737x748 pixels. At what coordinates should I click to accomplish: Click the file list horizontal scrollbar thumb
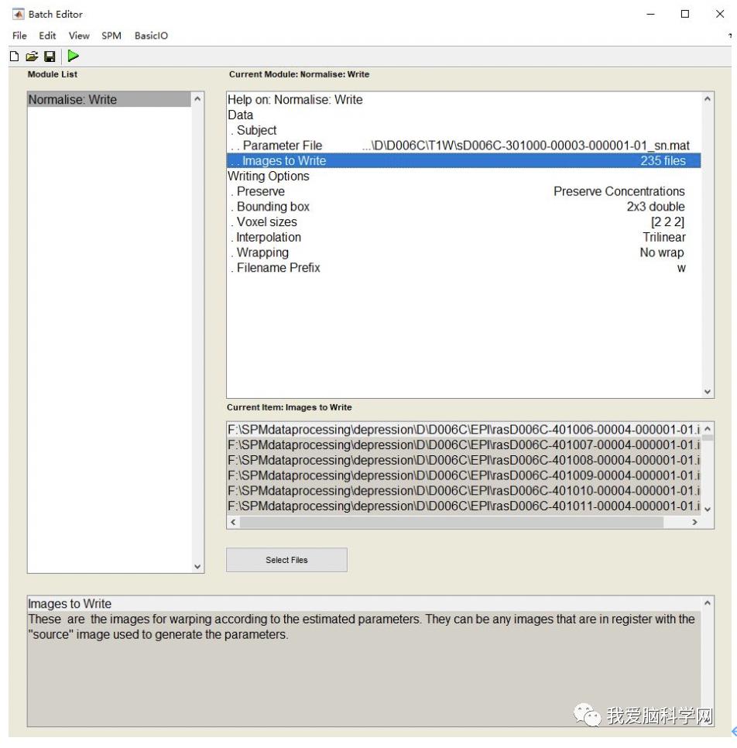point(451,523)
